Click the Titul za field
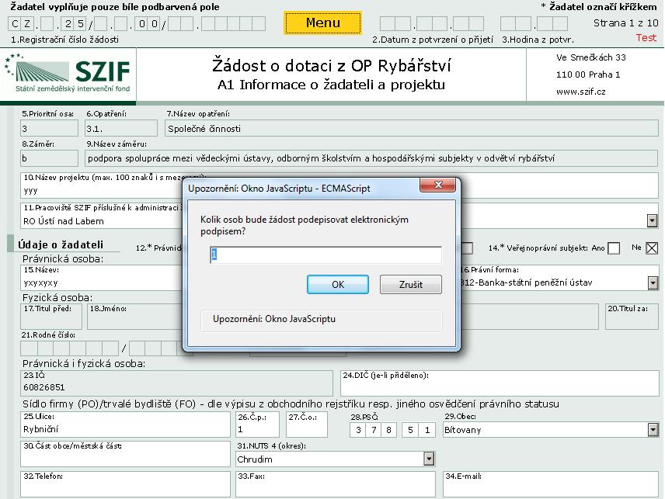Viewport: 665px width, 499px height. tap(632, 317)
